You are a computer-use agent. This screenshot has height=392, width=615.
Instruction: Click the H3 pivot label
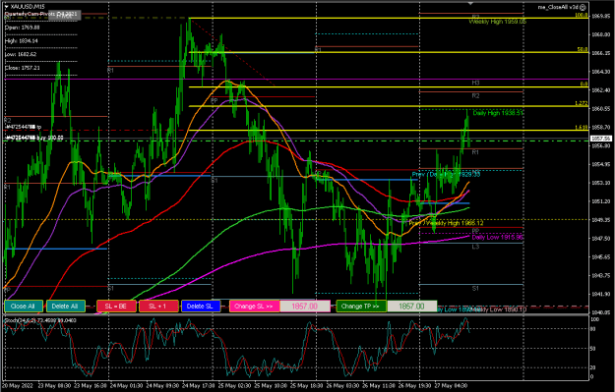pos(475,84)
